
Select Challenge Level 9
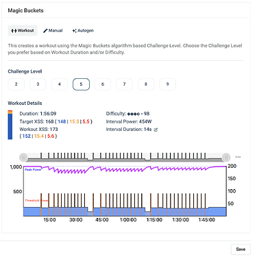[167, 84]
